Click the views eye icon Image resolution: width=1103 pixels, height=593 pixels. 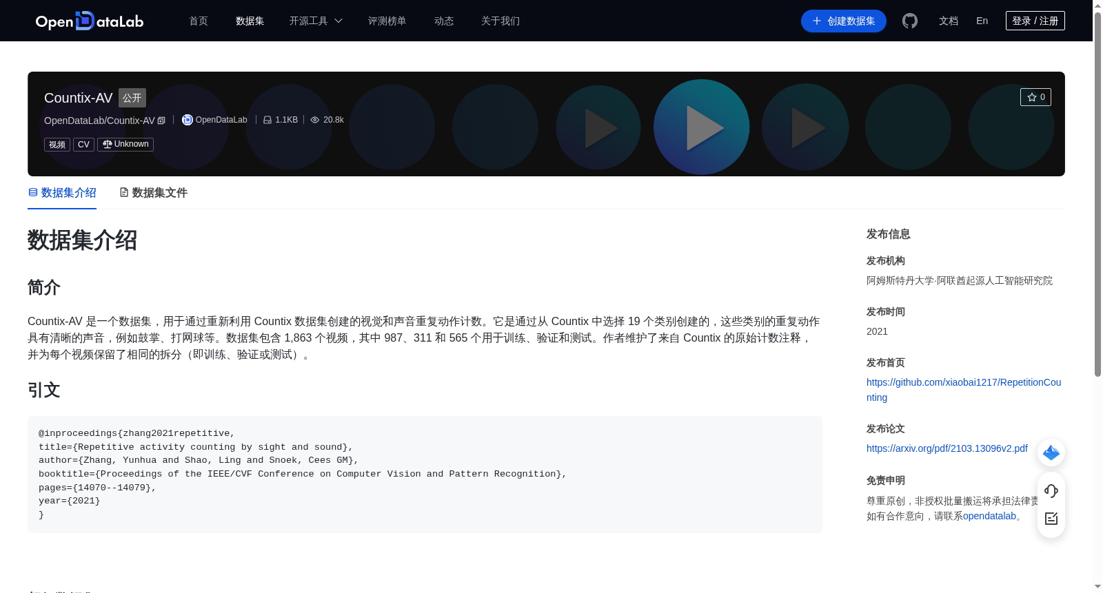click(315, 120)
